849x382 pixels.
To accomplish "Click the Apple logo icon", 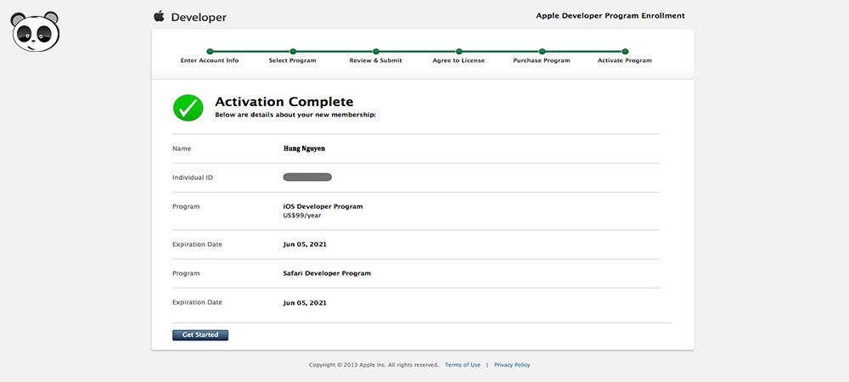I will [x=159, y=16].
